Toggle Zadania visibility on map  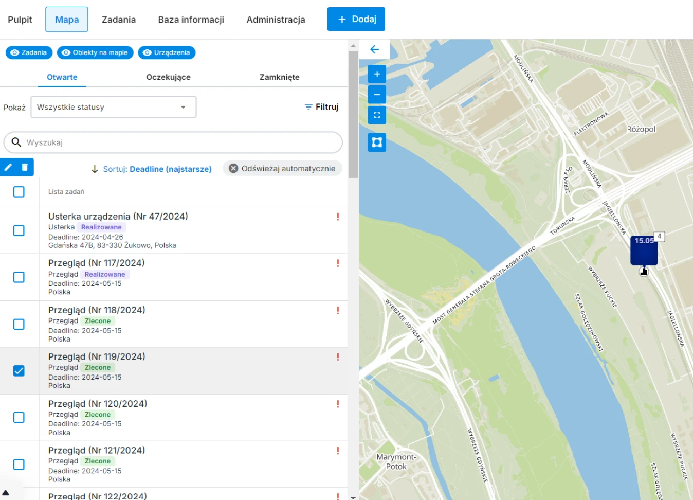point(29,52)
